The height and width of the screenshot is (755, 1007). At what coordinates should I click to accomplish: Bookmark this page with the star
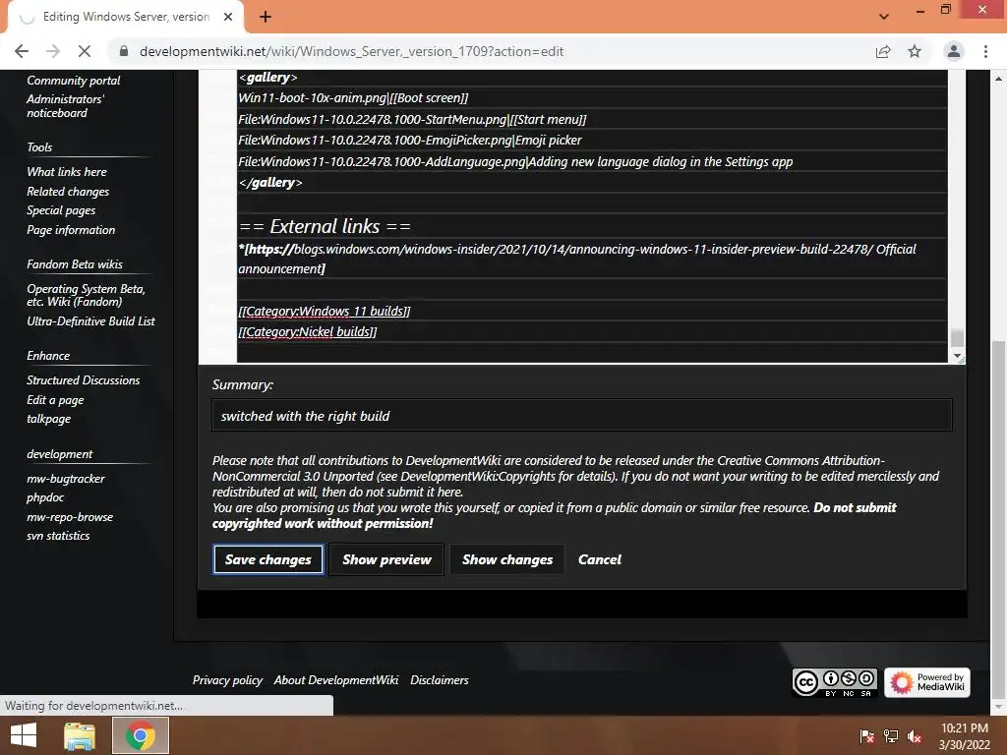click(x=915, y=51)
